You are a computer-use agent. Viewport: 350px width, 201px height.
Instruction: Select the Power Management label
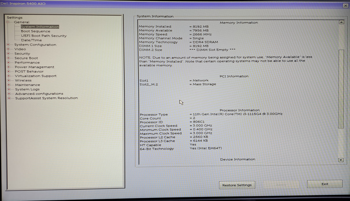(34, 67)
